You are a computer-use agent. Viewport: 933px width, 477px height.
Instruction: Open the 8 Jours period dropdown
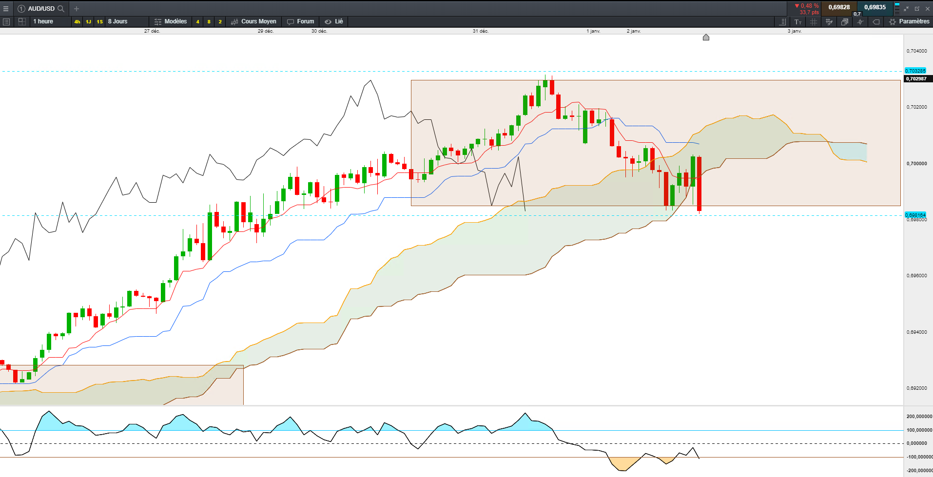tap(127, 21)
